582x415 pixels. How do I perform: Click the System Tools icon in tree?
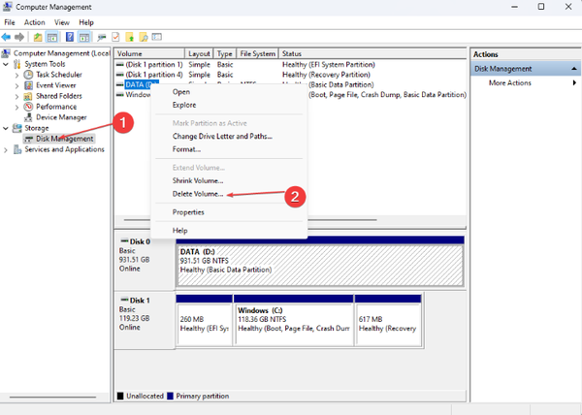click(x=17, y=64)
